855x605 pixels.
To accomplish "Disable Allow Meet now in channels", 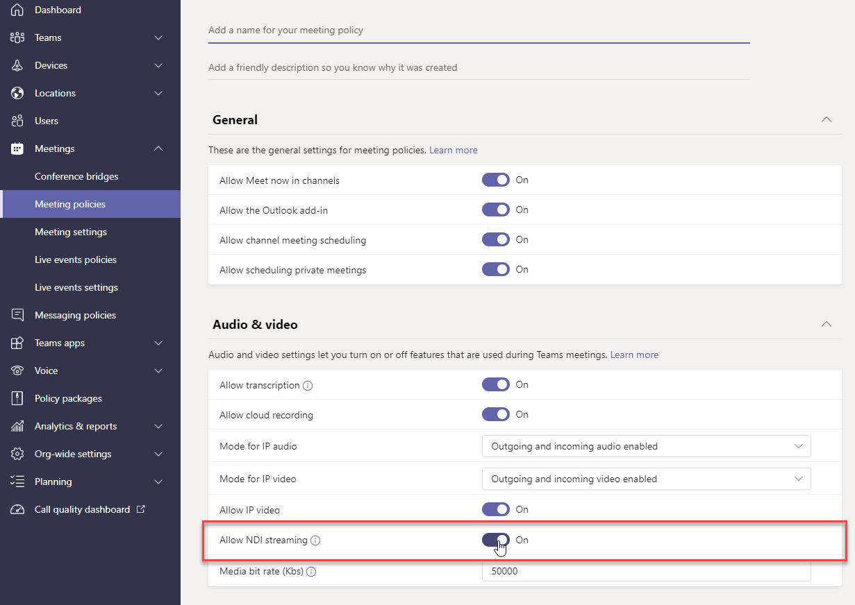I will (x=495, y=180).
